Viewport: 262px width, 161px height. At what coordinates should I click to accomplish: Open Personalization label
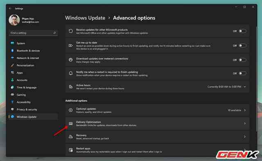(x=25, y=65)
